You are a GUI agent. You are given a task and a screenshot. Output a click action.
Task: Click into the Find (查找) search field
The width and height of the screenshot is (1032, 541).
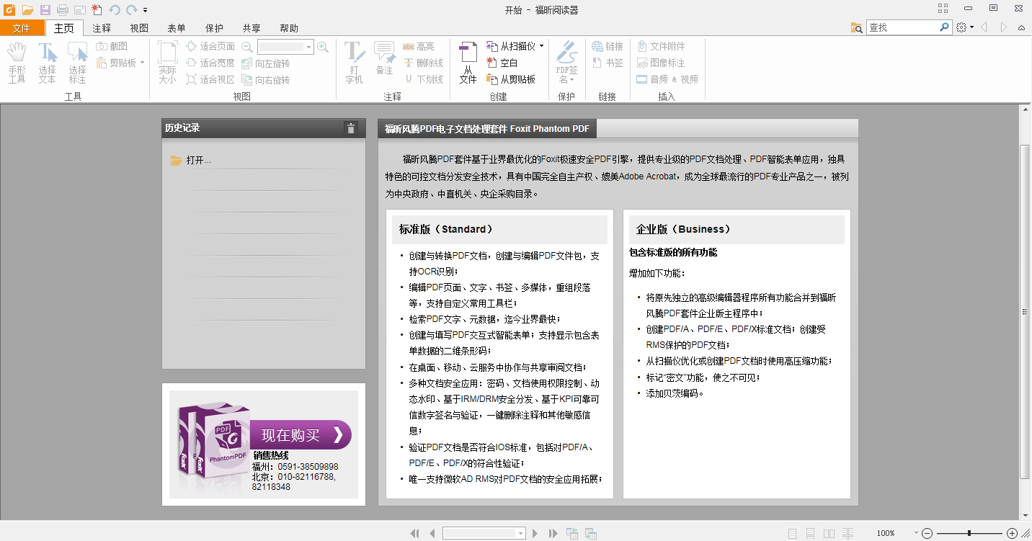pos(902,27)
